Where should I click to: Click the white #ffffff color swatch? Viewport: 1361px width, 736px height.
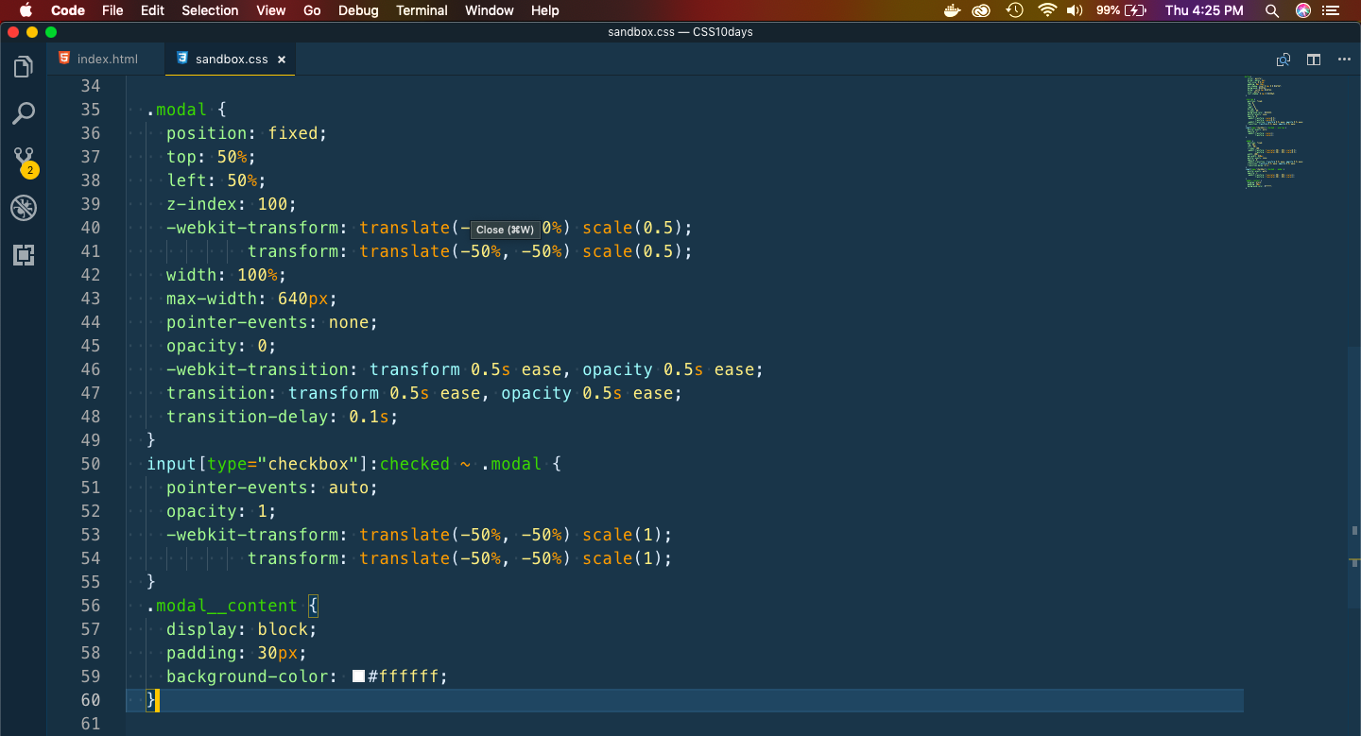tap(358, 676)
